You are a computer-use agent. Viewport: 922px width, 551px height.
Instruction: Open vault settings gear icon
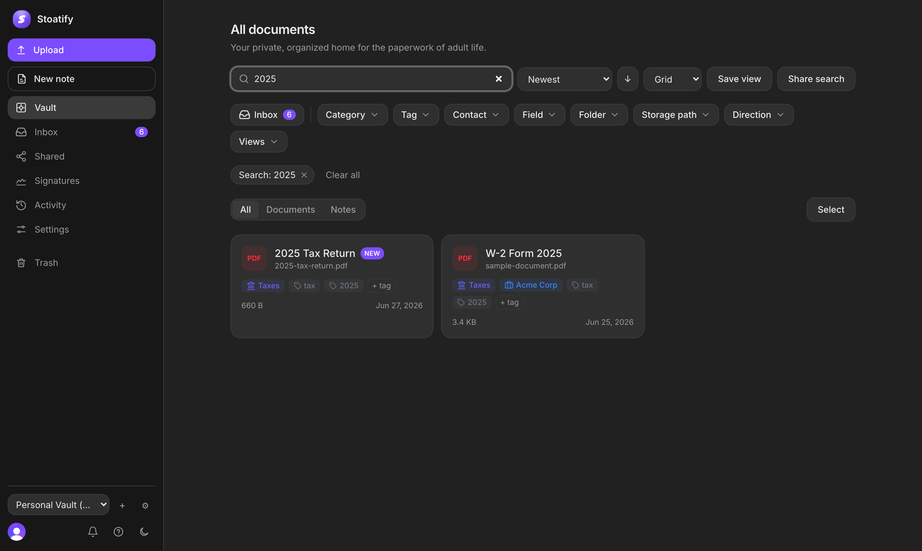(145, 506)
